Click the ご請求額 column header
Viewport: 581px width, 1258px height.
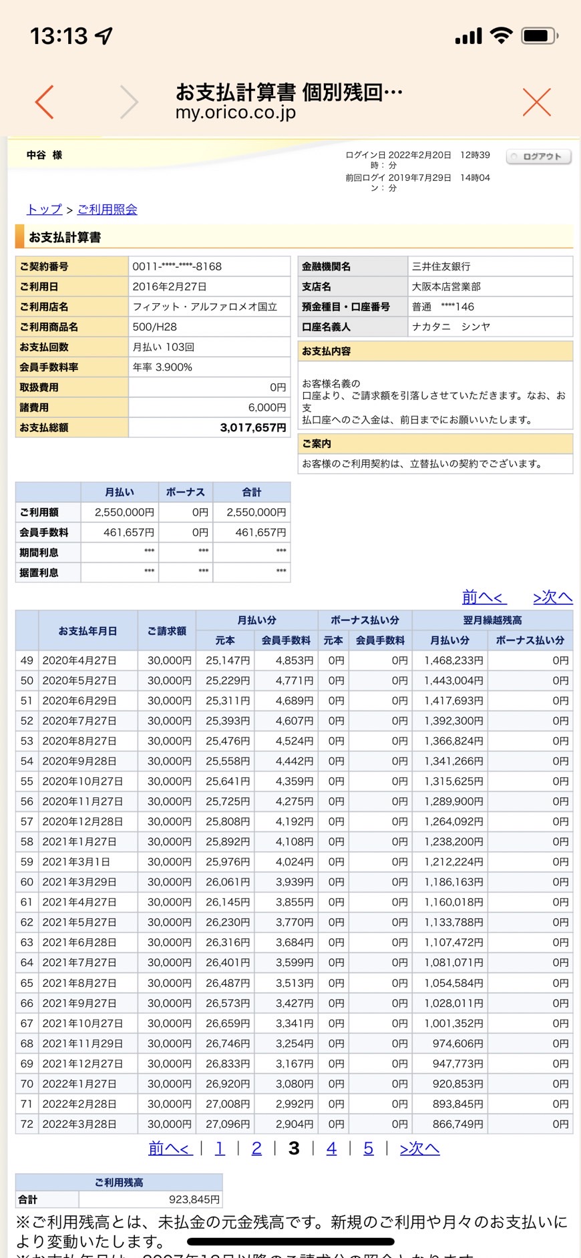(167, 630)
